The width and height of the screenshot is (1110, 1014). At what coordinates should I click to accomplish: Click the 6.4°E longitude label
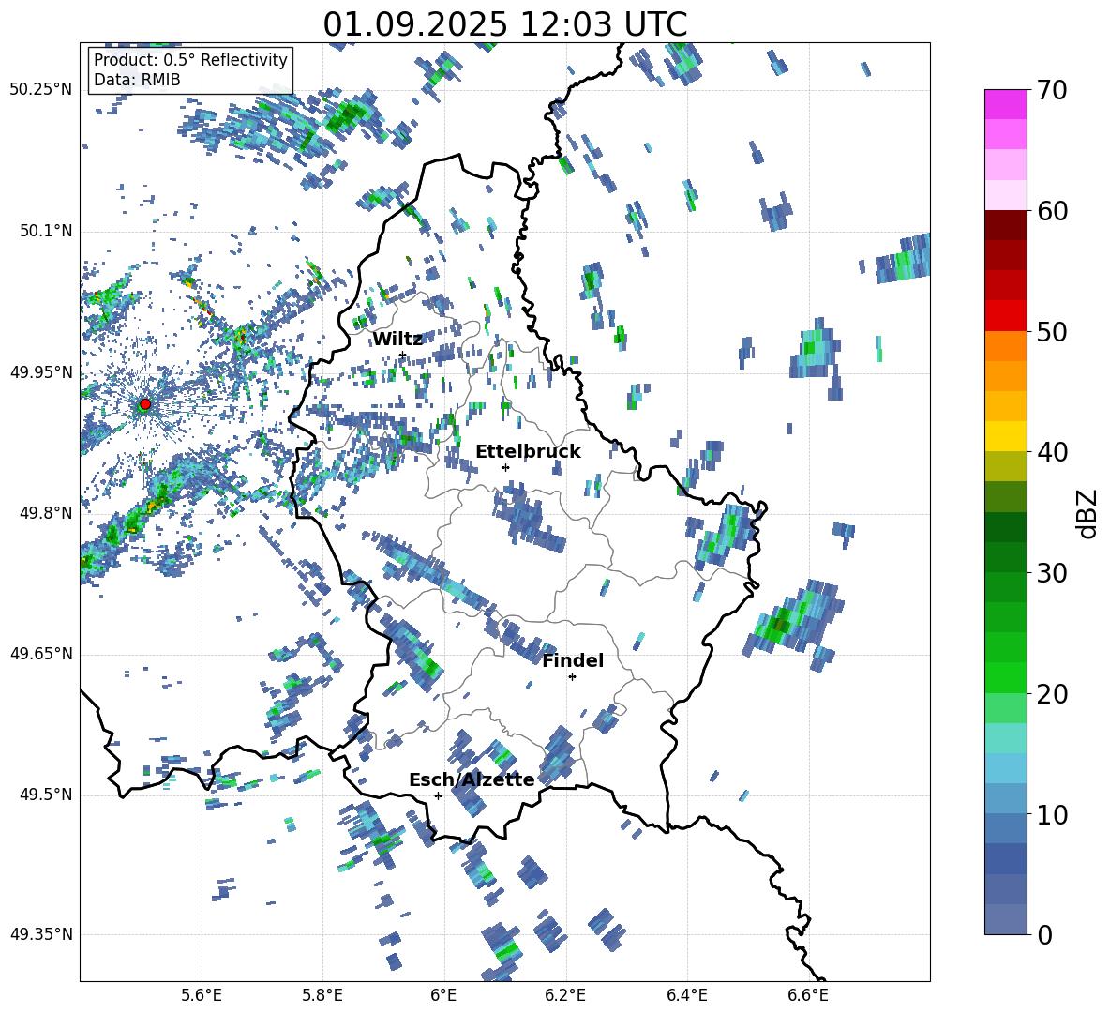click(686, 996)
